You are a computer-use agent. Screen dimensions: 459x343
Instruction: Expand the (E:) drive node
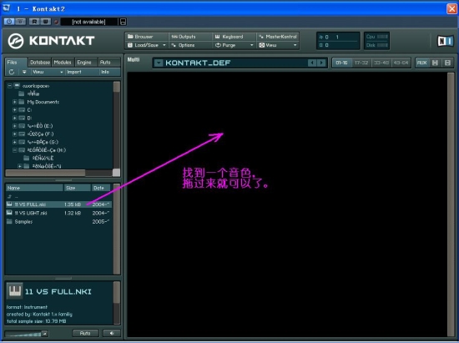click(x=15, y=126)
